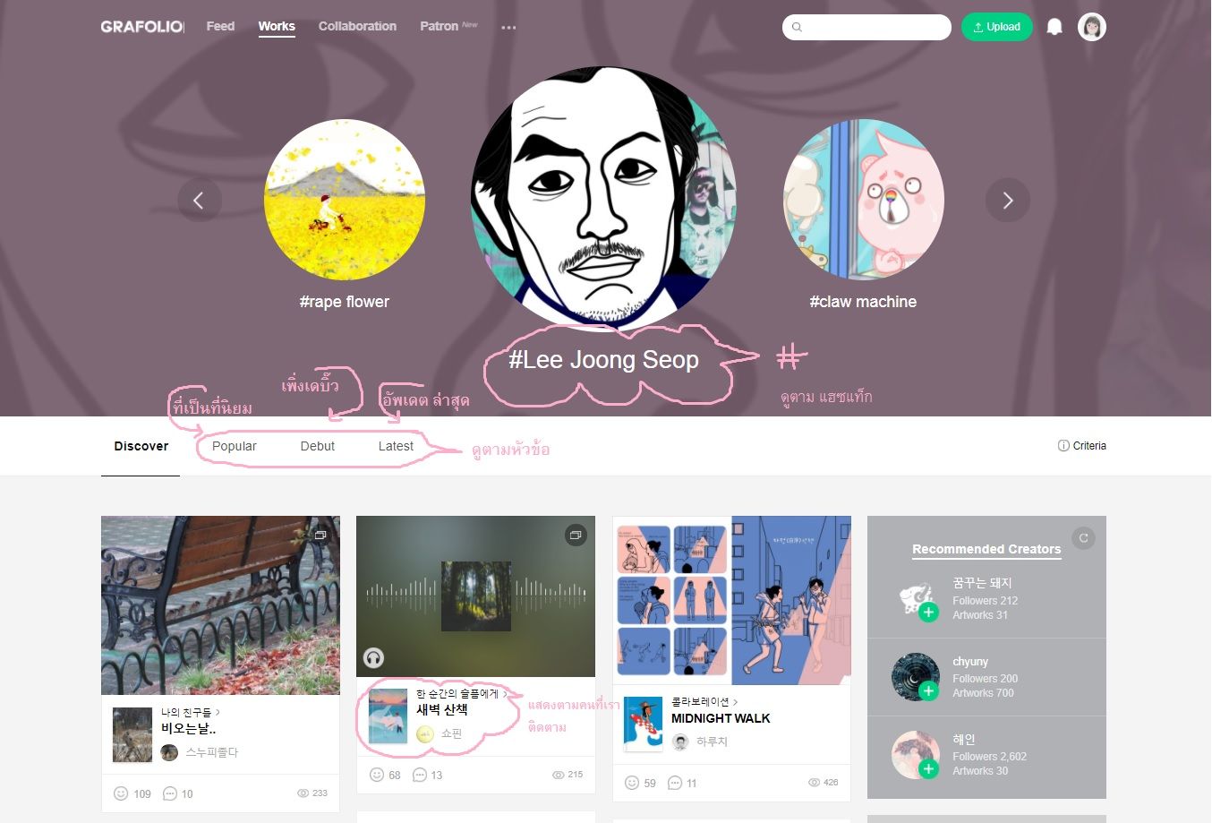The image size is (1212, 823).
Task: Click the smiley like icon showing 109
Action: click(121, 793)
